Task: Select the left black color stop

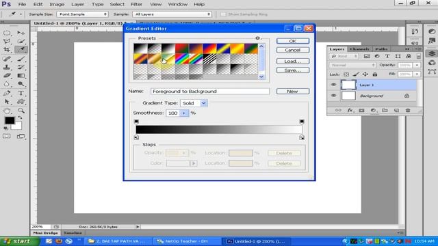Action: 136,137
